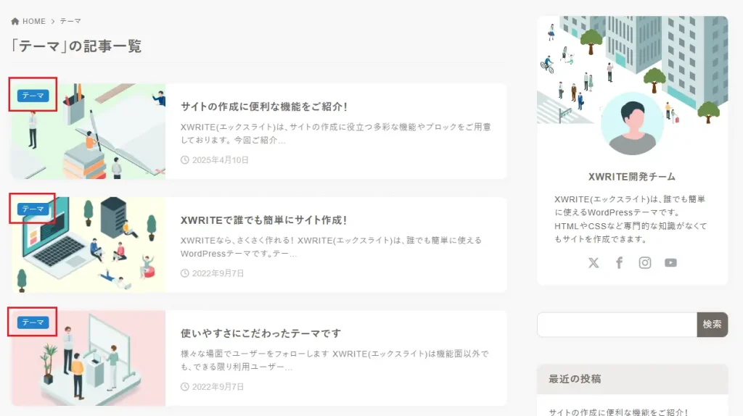Click the XWRITE開発チーム profile name

[632, 177]
